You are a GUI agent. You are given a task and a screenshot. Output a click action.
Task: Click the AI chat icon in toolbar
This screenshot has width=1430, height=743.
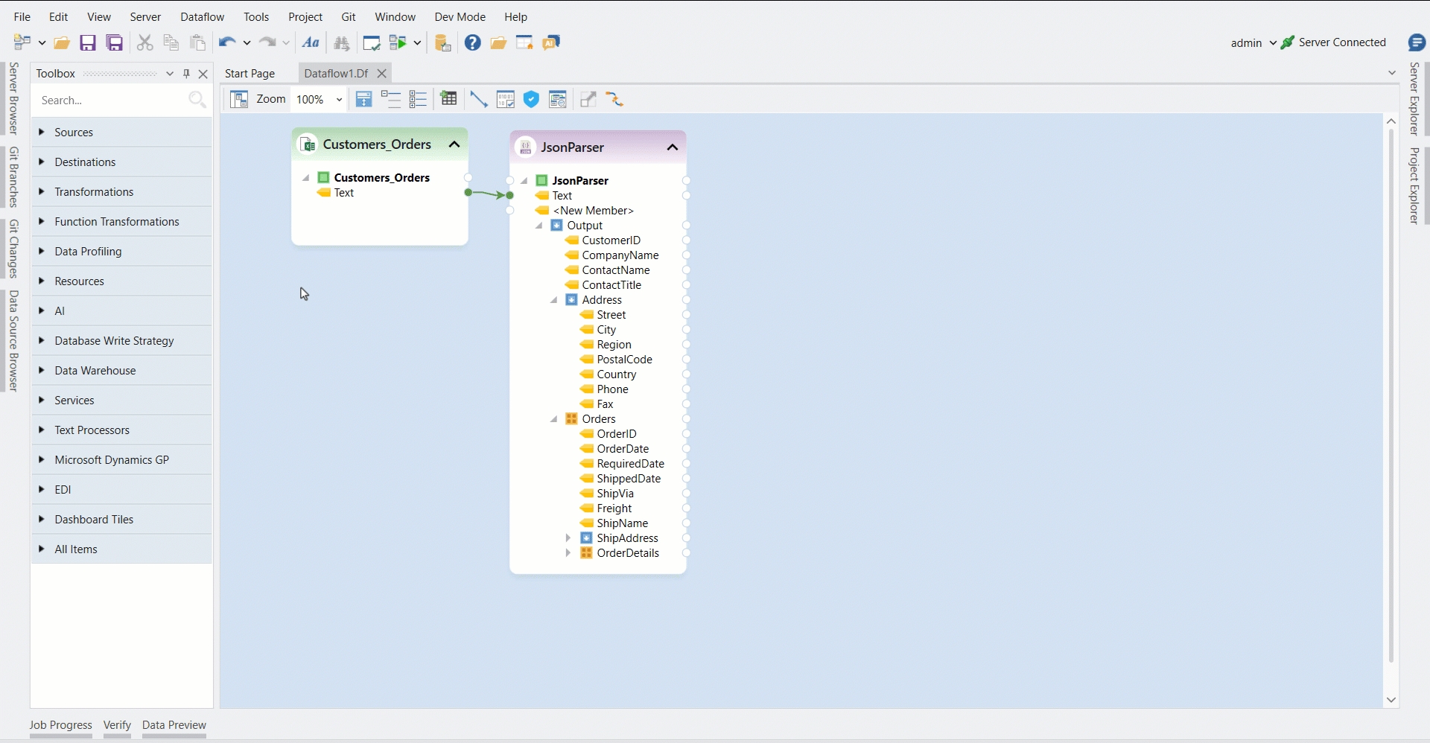pos(551,43)
